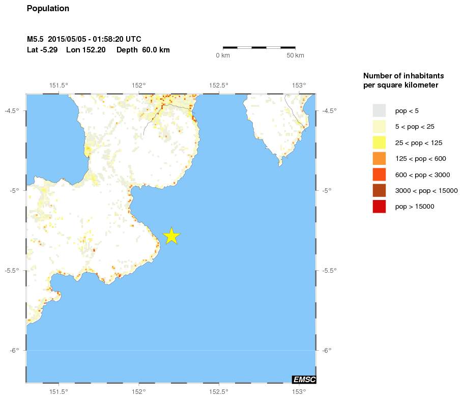Click '-6°' on the right latitude axis
The height and width of the screenshot is (399, 463).
(327, 350)
